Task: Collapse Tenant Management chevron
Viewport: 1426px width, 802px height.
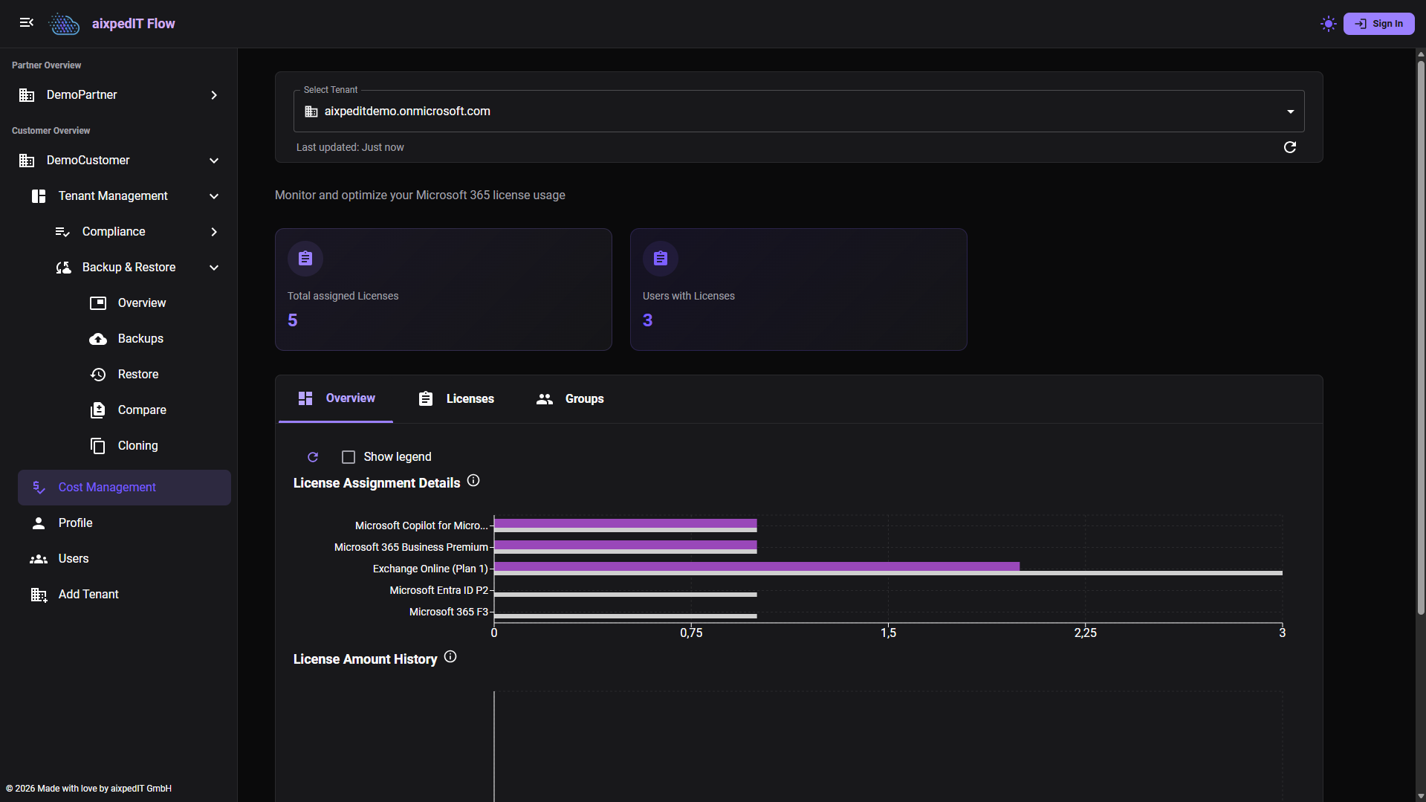Action: (x=214, y=196)
